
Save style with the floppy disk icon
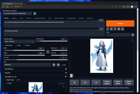coord(122,29)
